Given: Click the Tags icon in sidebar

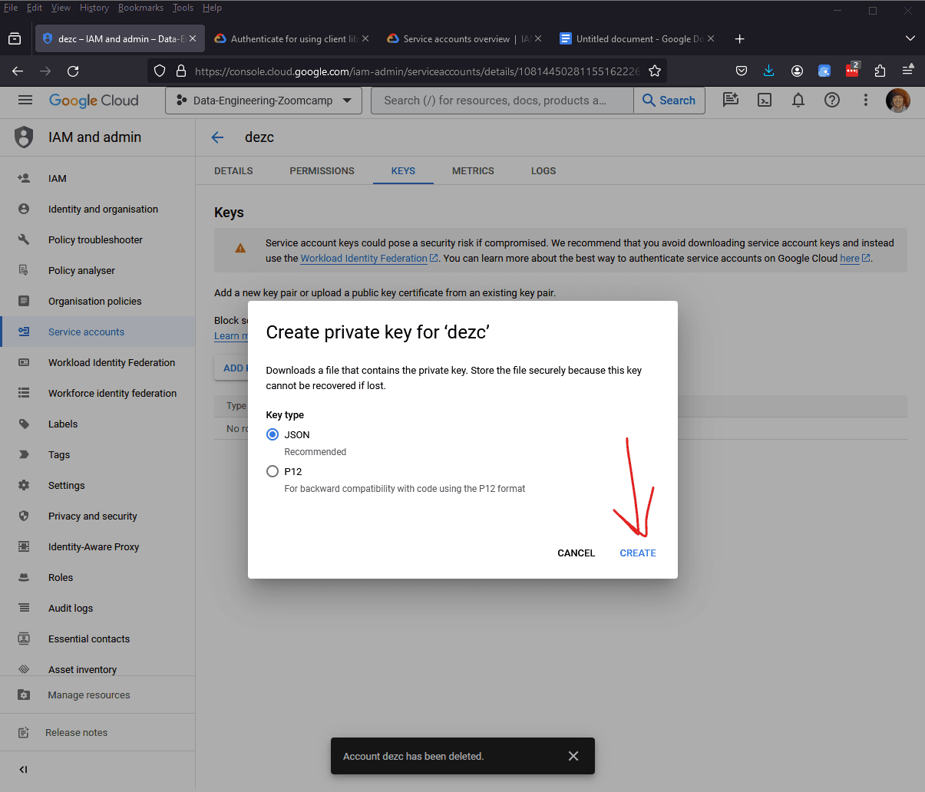Looking at the screenshot, I should tap(24, 454).
